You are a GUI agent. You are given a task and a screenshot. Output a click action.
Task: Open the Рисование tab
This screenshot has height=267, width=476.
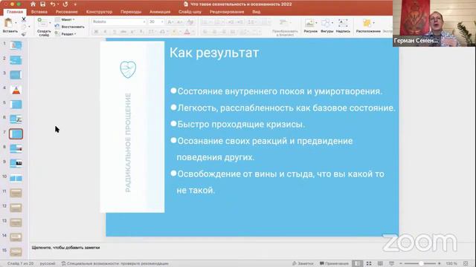pyautogui.click(x=66, y=12)
